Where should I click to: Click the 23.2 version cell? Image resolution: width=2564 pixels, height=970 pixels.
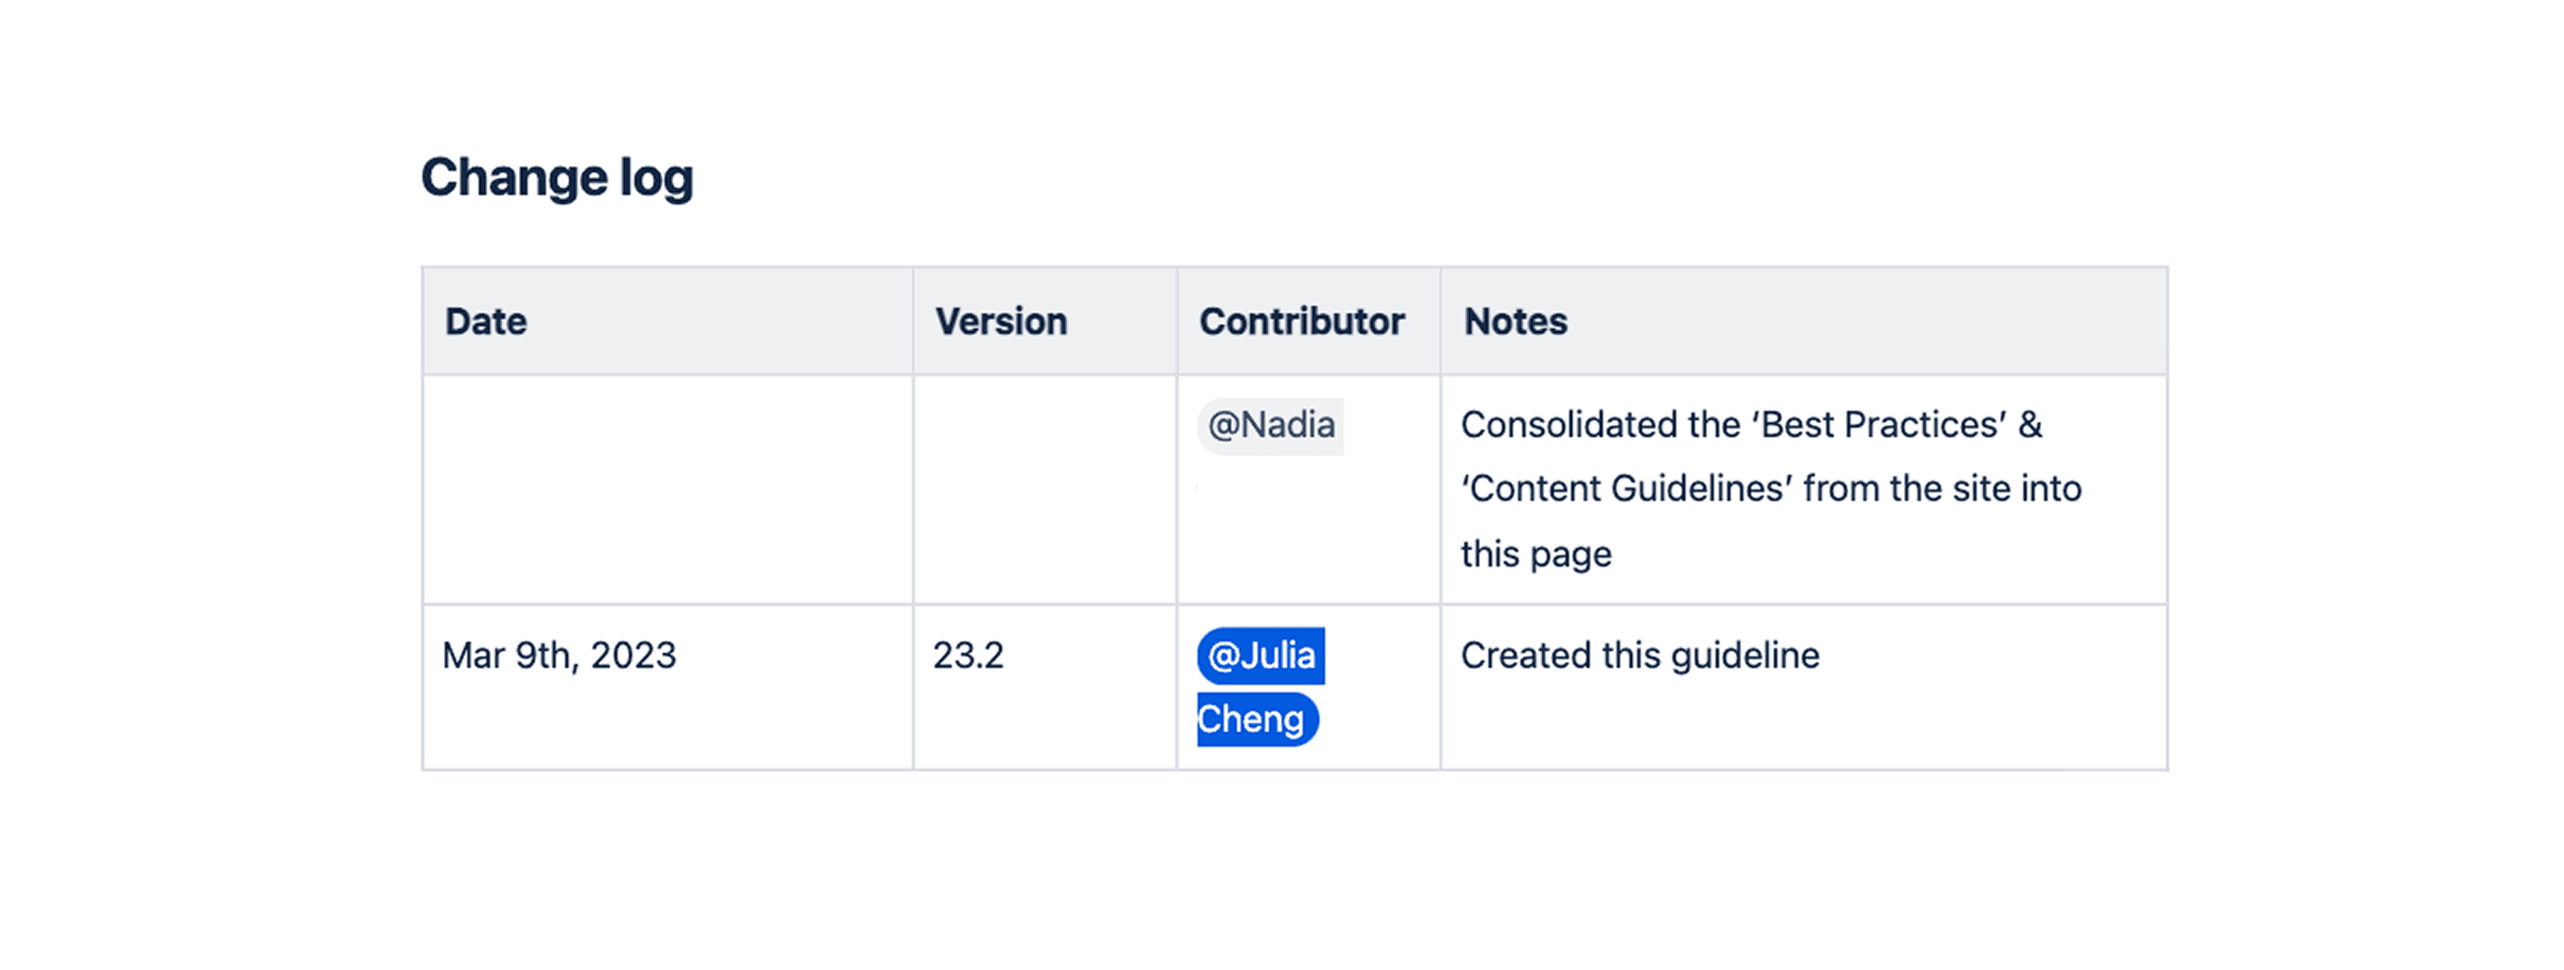point(969,656)
